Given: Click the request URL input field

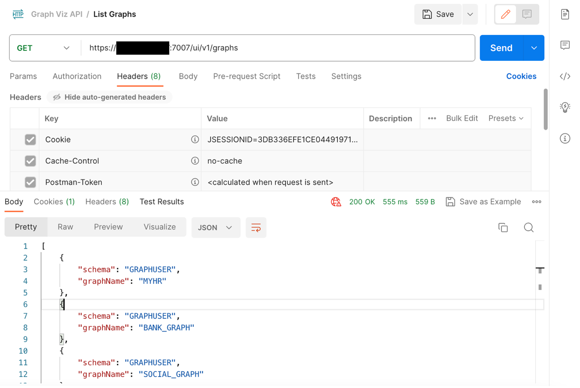Looking at the screenshot, I should (x=316, y=48).
